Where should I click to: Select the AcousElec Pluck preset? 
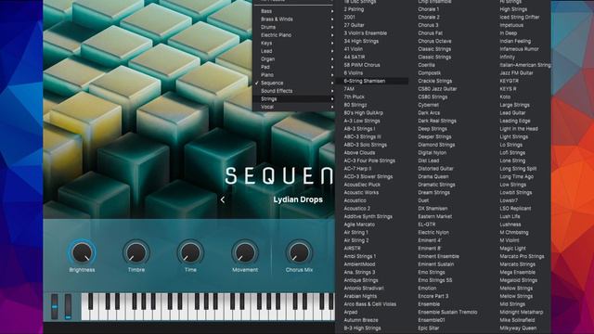click(362, 185)
